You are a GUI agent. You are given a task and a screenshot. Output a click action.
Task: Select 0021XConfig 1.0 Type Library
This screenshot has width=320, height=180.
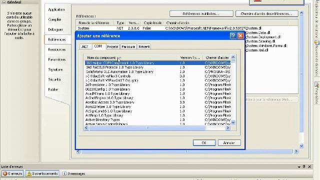pos(157,89)
